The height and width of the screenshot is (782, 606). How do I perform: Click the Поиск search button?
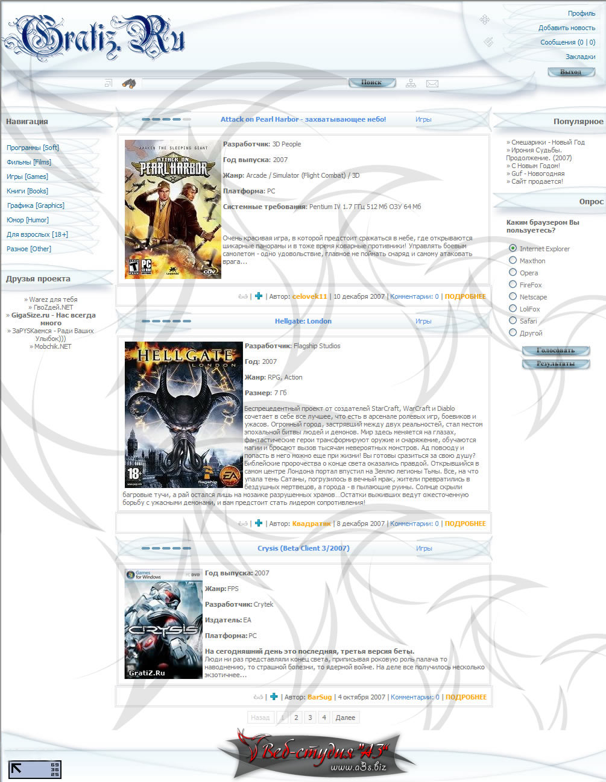[372, 83]
